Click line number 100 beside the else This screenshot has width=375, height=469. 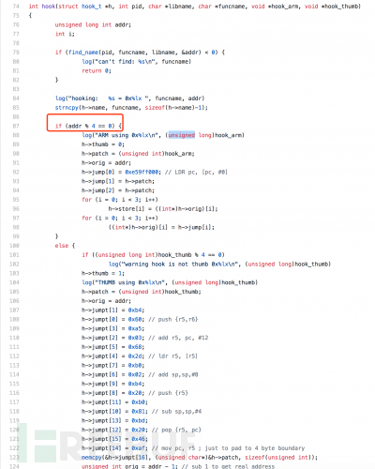tap(14, 246)
